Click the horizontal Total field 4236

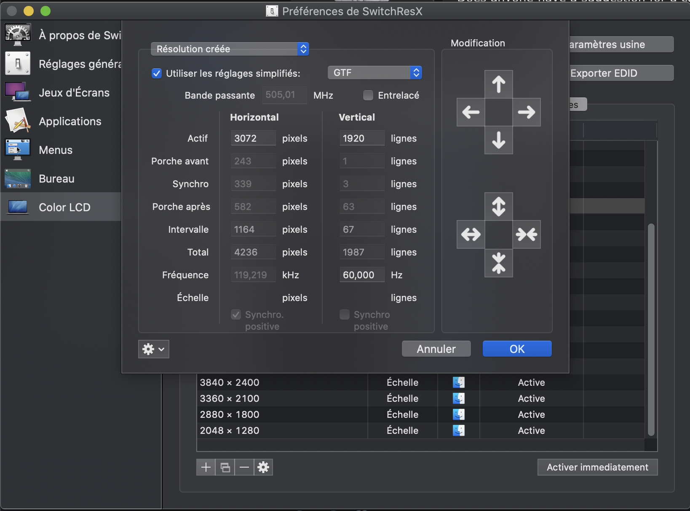click(254, 252)
